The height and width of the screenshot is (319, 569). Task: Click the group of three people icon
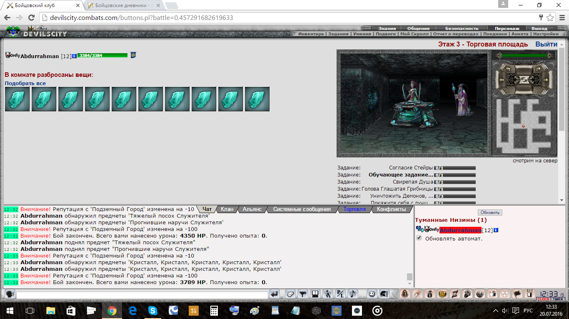tap(504, 294)
